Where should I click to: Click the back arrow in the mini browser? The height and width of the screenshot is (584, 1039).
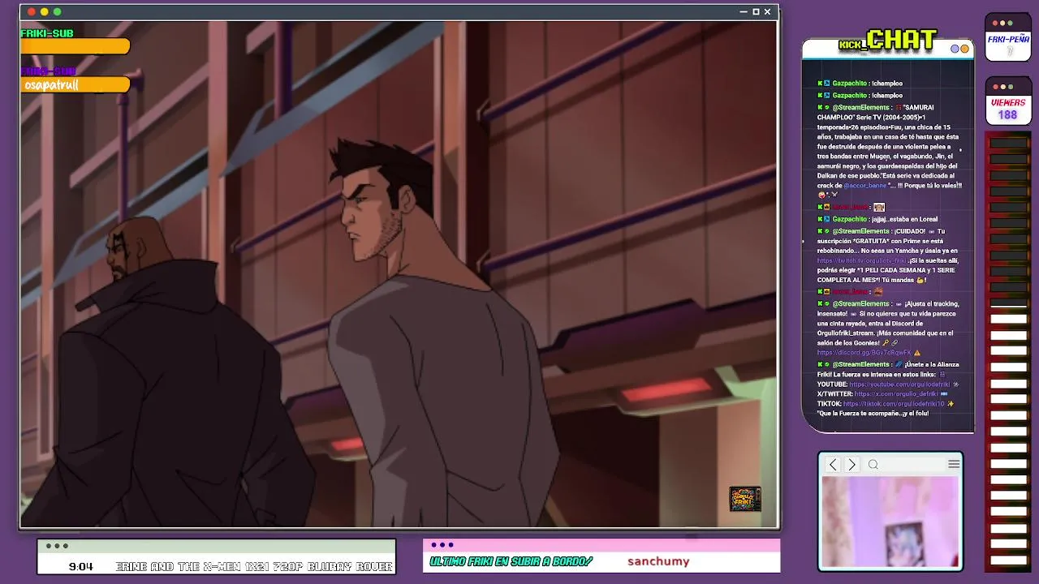[833, 464]
